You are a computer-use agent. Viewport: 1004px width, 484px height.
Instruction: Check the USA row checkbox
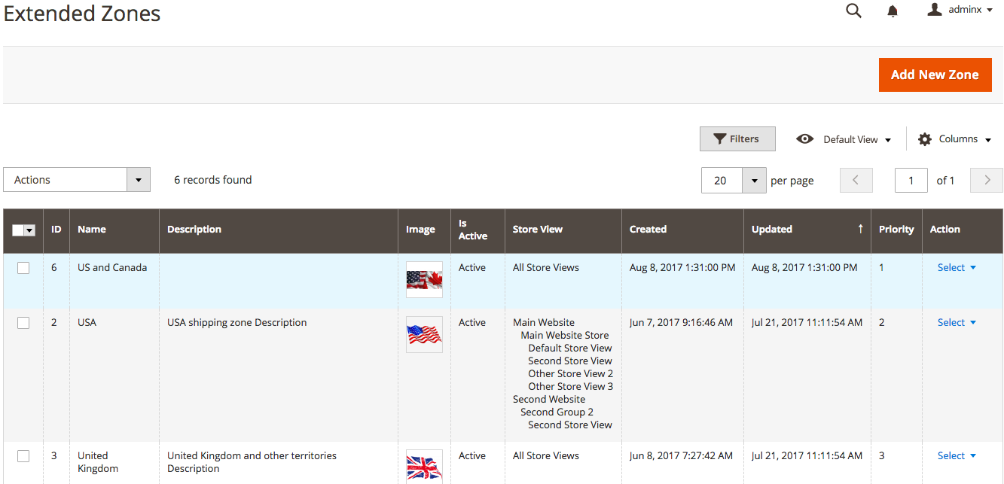tap(23, 322)
